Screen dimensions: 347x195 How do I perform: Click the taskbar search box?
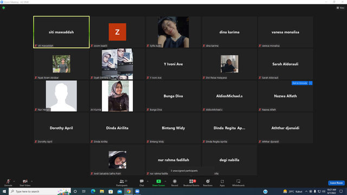pyautogui.click(x=40, y=191)
